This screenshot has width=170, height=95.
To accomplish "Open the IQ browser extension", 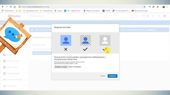I will tap(150, 7).
